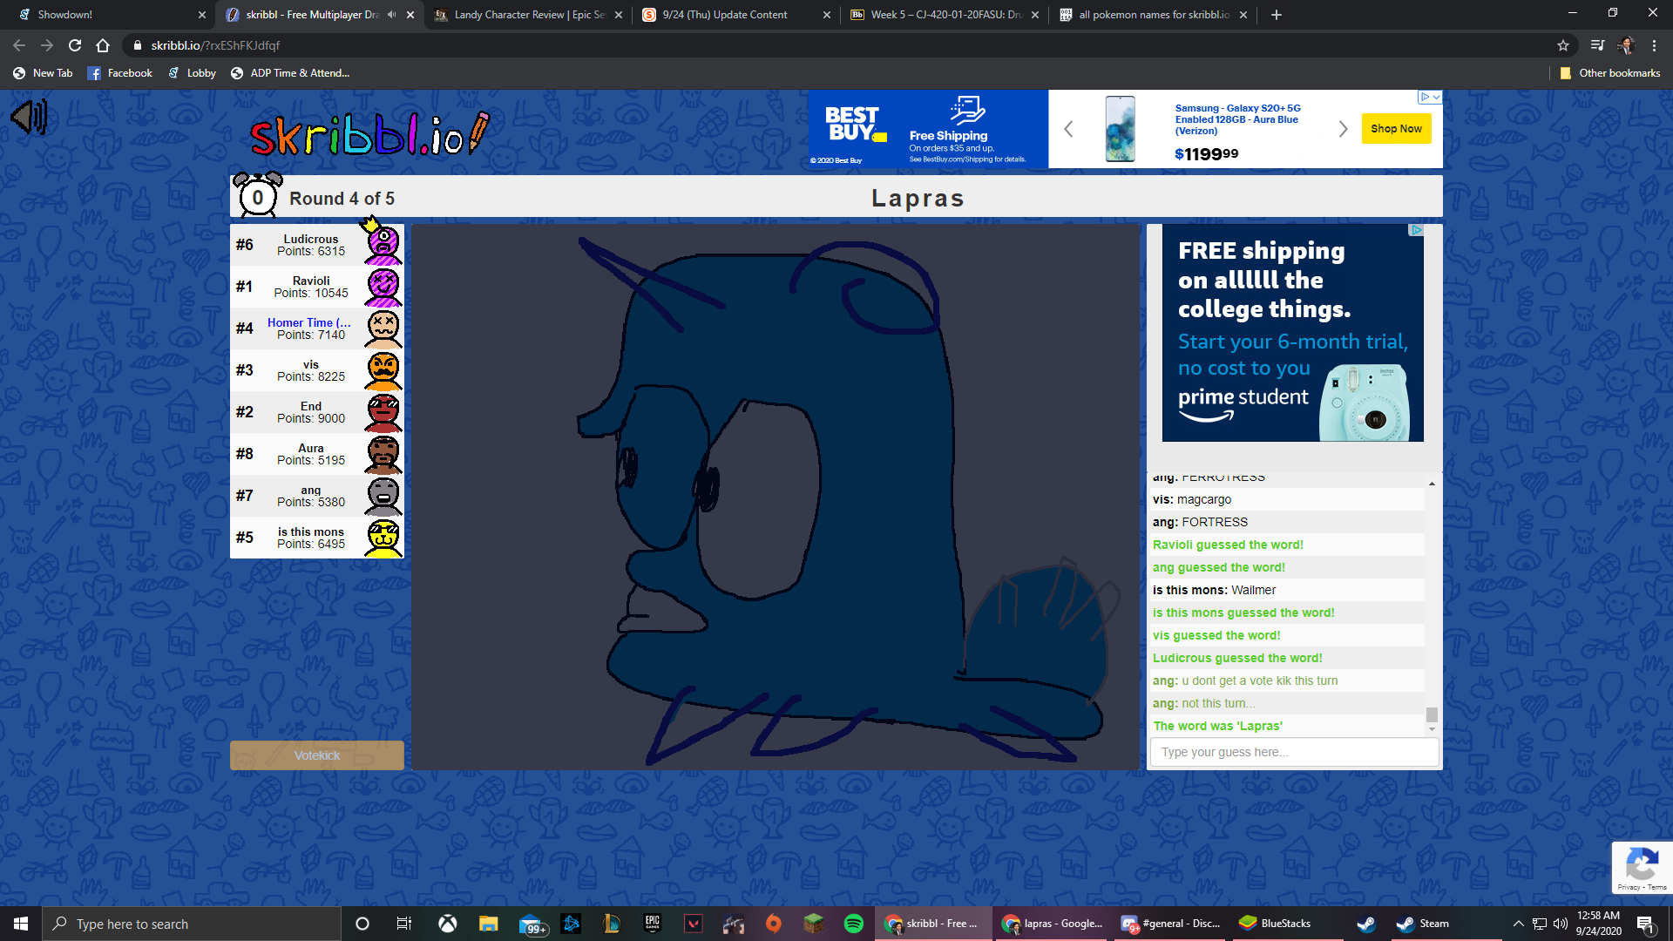Click Ravioli's purple avatar

point(383,287)
